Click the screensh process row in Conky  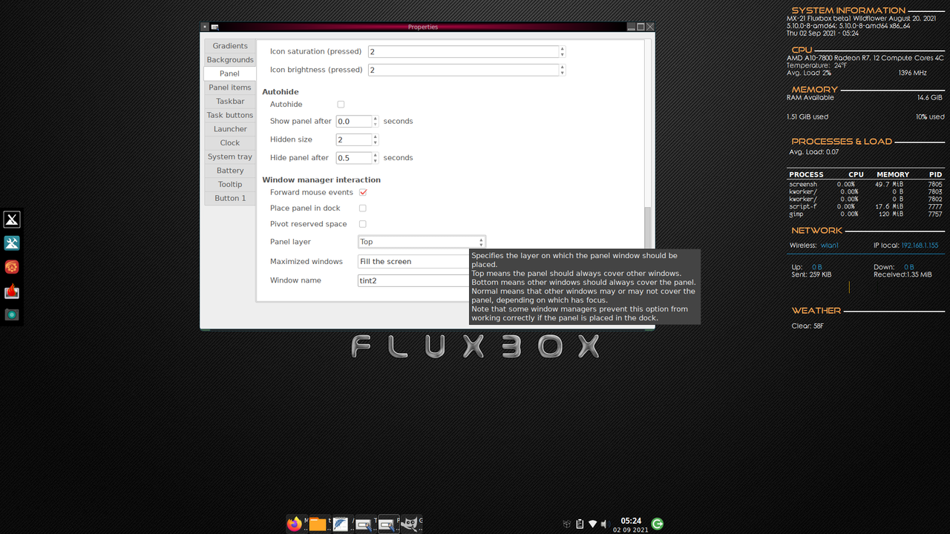point(865,185)
